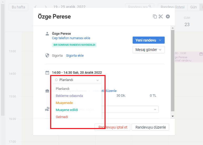Click Özge Perese appointment on Friday column
The height and width of the screenshot is (145, 203).
click(188, 57)
